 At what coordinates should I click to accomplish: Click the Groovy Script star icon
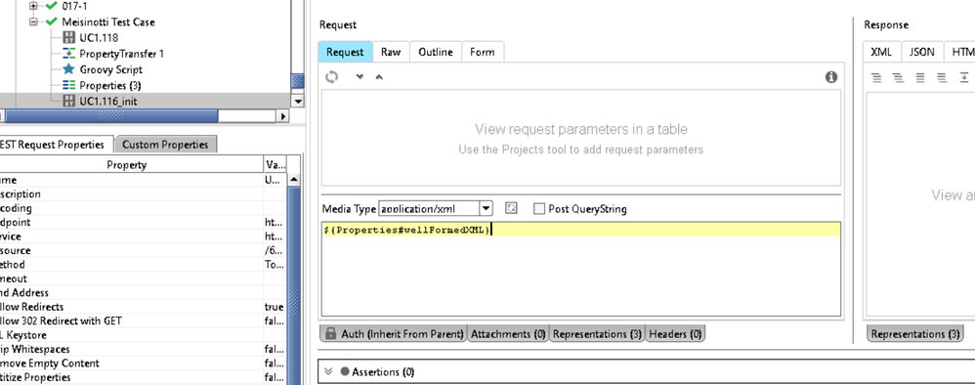click(69, 69)
